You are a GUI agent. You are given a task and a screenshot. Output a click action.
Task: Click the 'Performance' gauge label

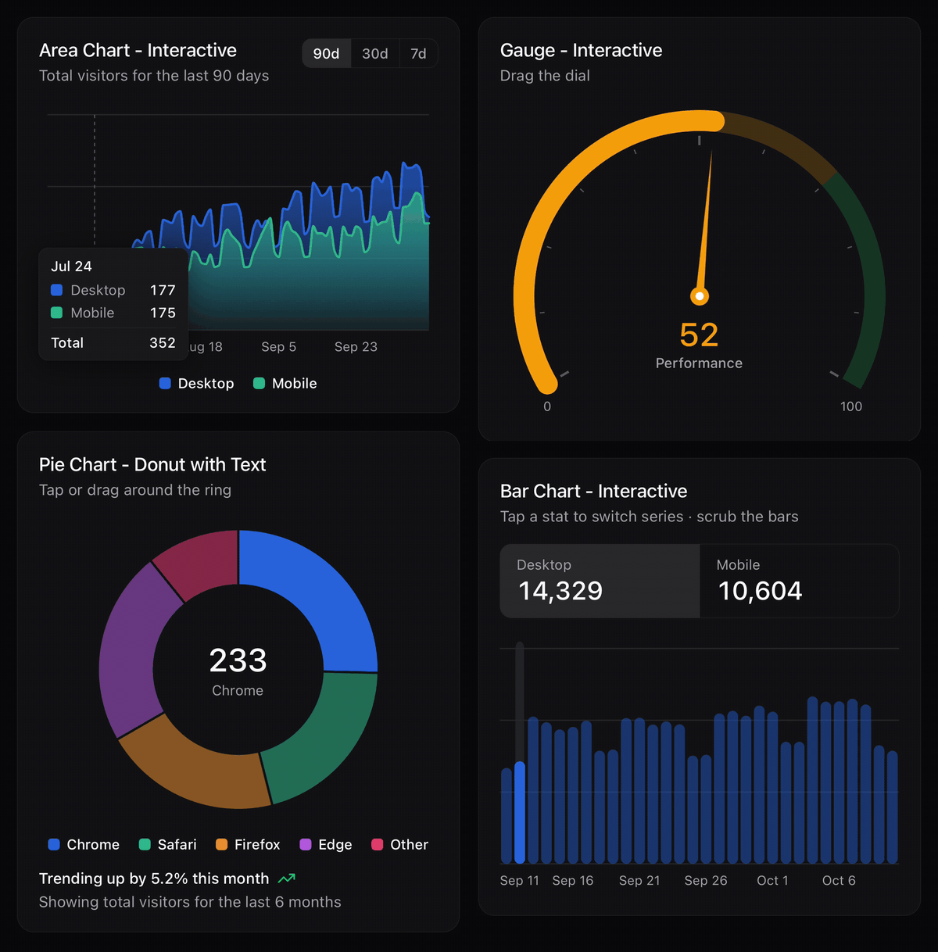coord(699,363)
